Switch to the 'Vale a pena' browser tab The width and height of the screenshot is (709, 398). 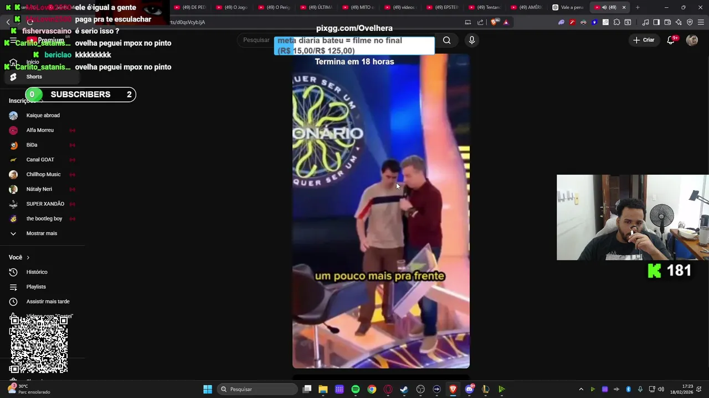[x=568, y=7]
